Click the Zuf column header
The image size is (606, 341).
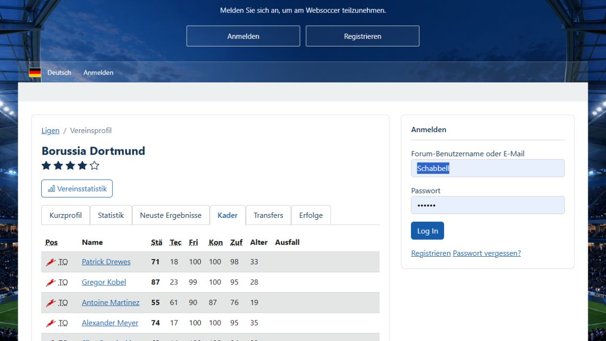click(236, 242)
